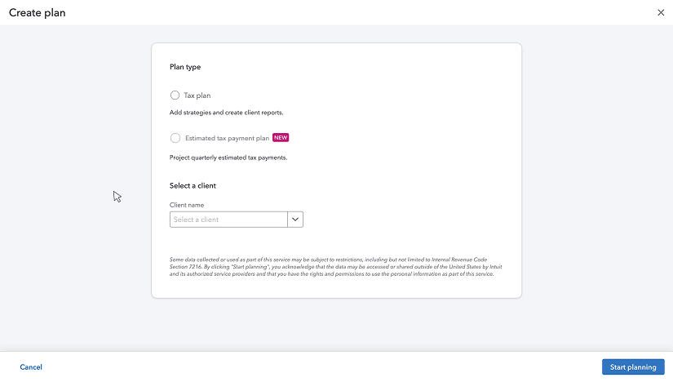Click the 'Plan type' section heading
Image resolution: width=673 pixels, height=382 pixels.
[x=185, y=67]
